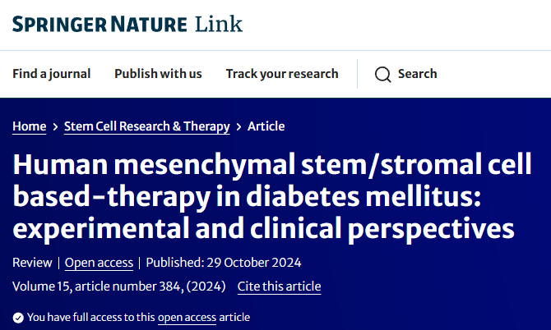551x330 pixels.
Task: Click the article title heading
Action: 263,194
